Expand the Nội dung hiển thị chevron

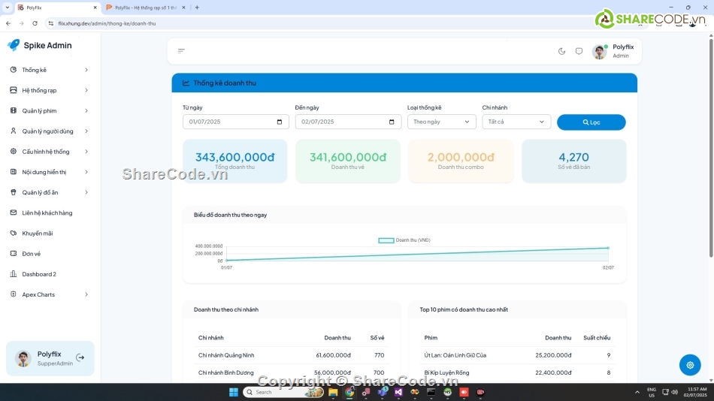point(86,172)
